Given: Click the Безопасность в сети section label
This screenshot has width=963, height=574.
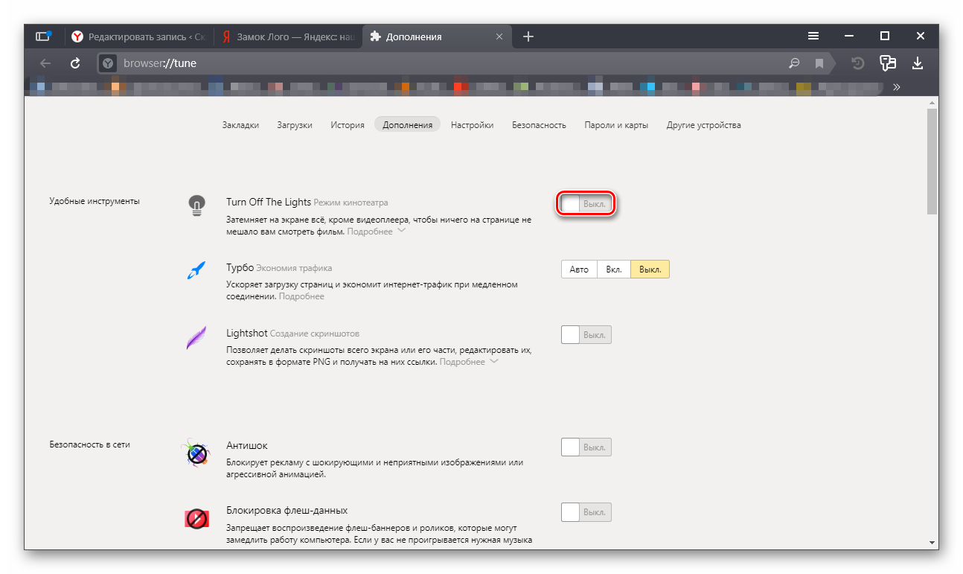Looking at the screenshot, I should pyautogui.click(x=90, y=444).
